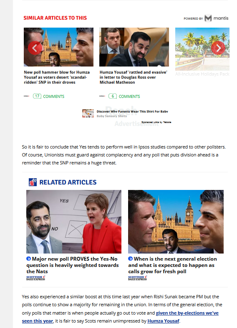Click blue arrow bullet beside next general election
237x328 pixels.
(x=130, y=259)
